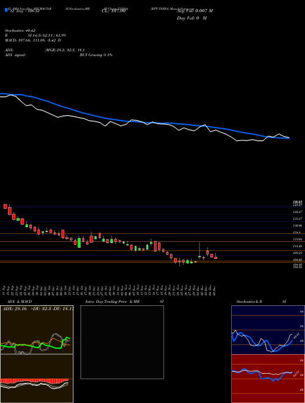Click the blue 12 Day SMA legend square
The height and width of the screenshot is (403, 305).
click(x=6, y=10)
